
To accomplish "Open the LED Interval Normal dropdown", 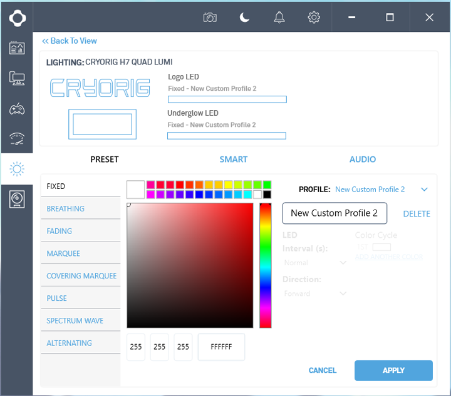I will coord(315,263).
